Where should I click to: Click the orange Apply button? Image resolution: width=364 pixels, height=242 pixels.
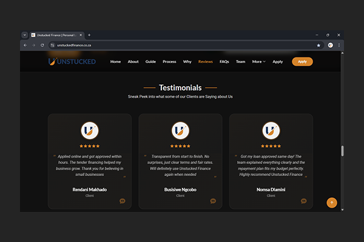tap(302, 62)
